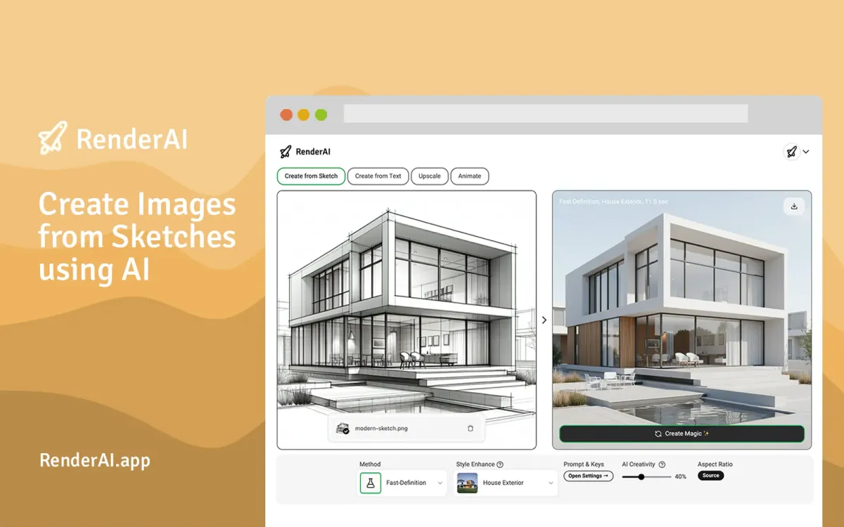Viewport: 844px width, 527px height.
Task: Adjust the AI Creativity slider handle
Action: (x=641, y=476)
